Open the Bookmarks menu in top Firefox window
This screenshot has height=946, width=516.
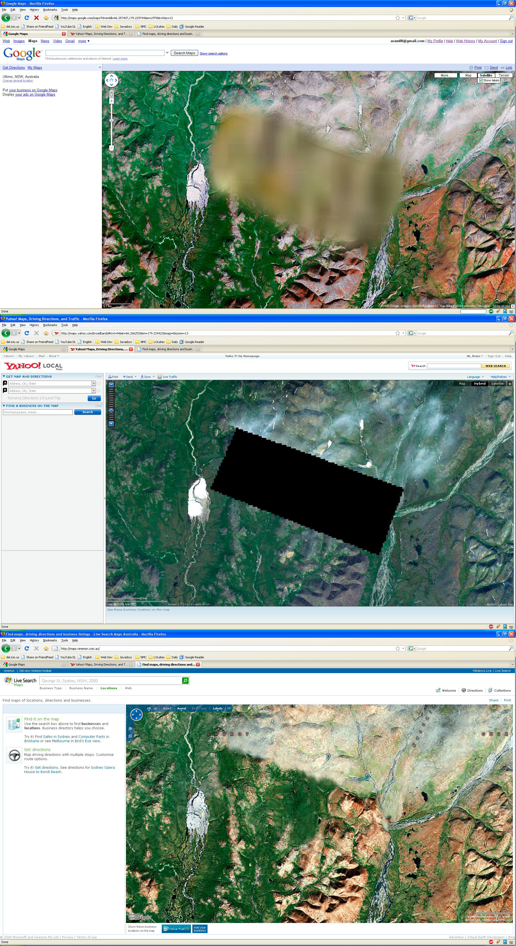[x=50, y=10]
